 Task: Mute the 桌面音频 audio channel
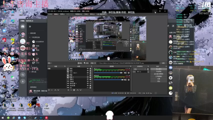point(125,80)
